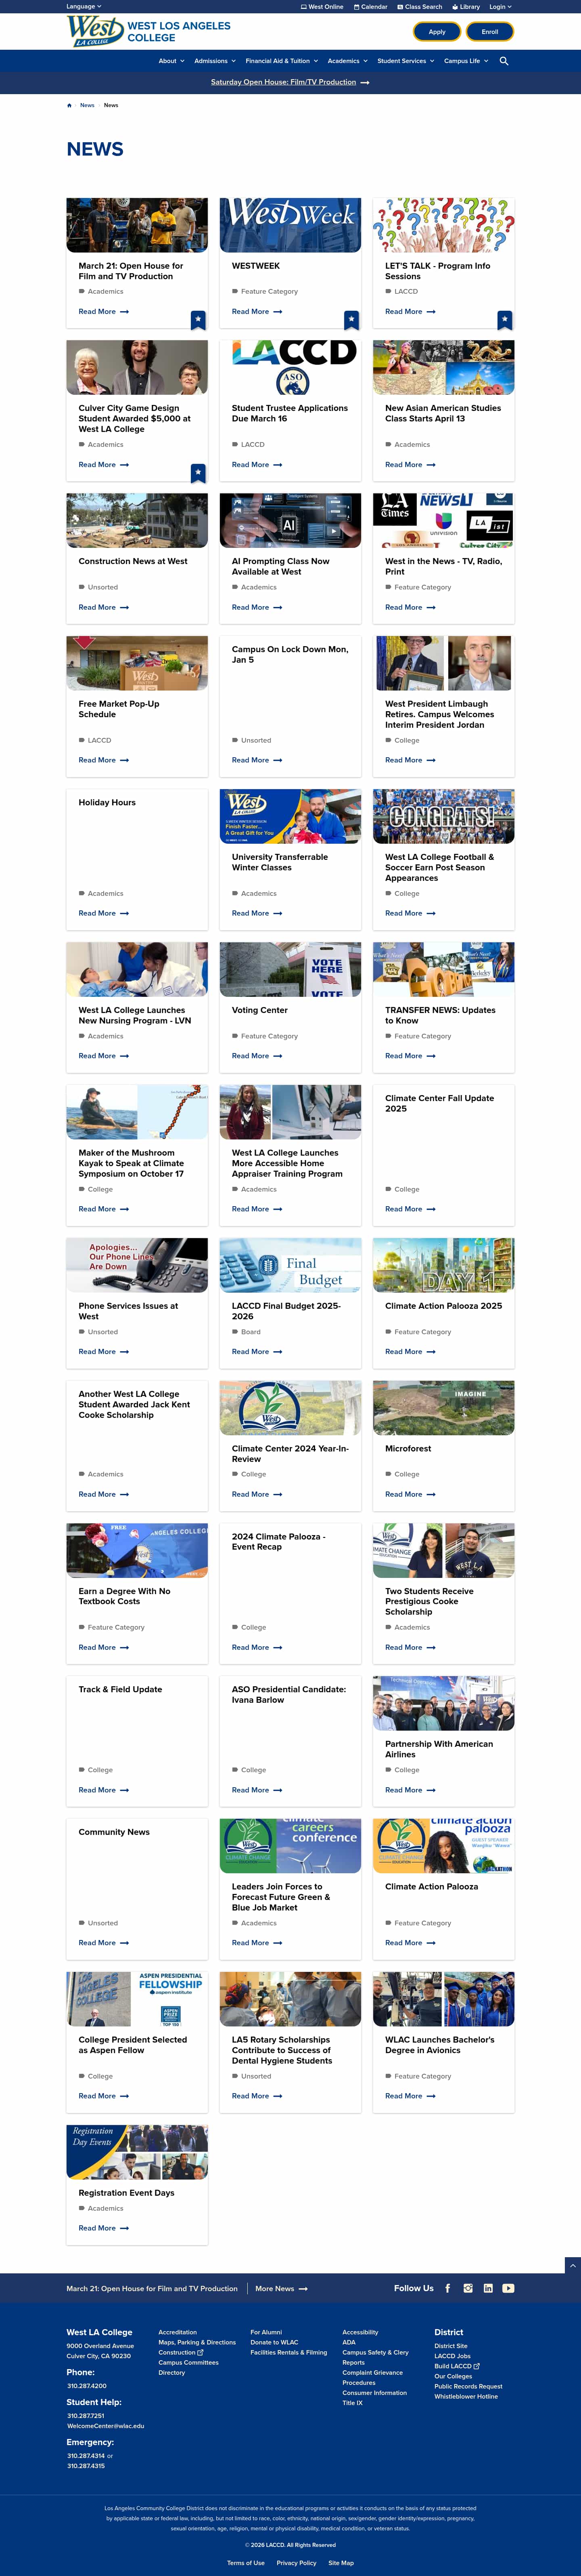Expand the Student Services menu

pos(406,61)
